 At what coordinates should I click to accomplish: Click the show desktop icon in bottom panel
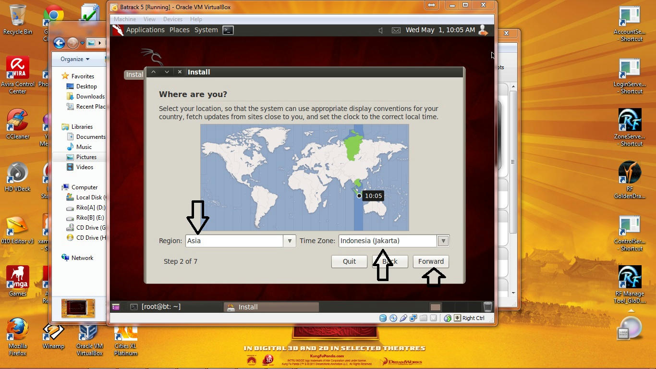116,307
